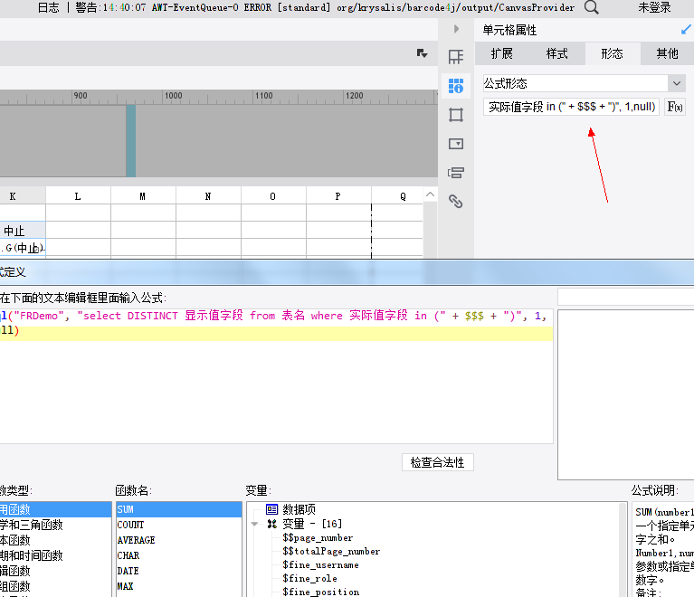Screen dimensions: 694x597
Task: Click the F(x) formula editor button
Action: 674,107
